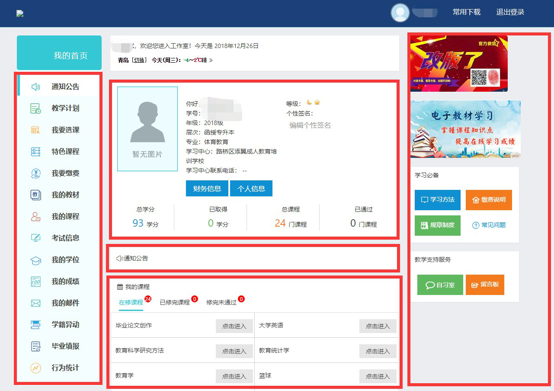Click 点击进入 for 大学英语 course
This screenshot has width=554, height=391.
(x=378, y=326)
